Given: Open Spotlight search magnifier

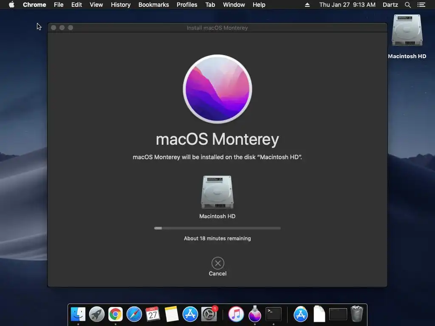Looking at the screenshot, I should coord(407,5).
